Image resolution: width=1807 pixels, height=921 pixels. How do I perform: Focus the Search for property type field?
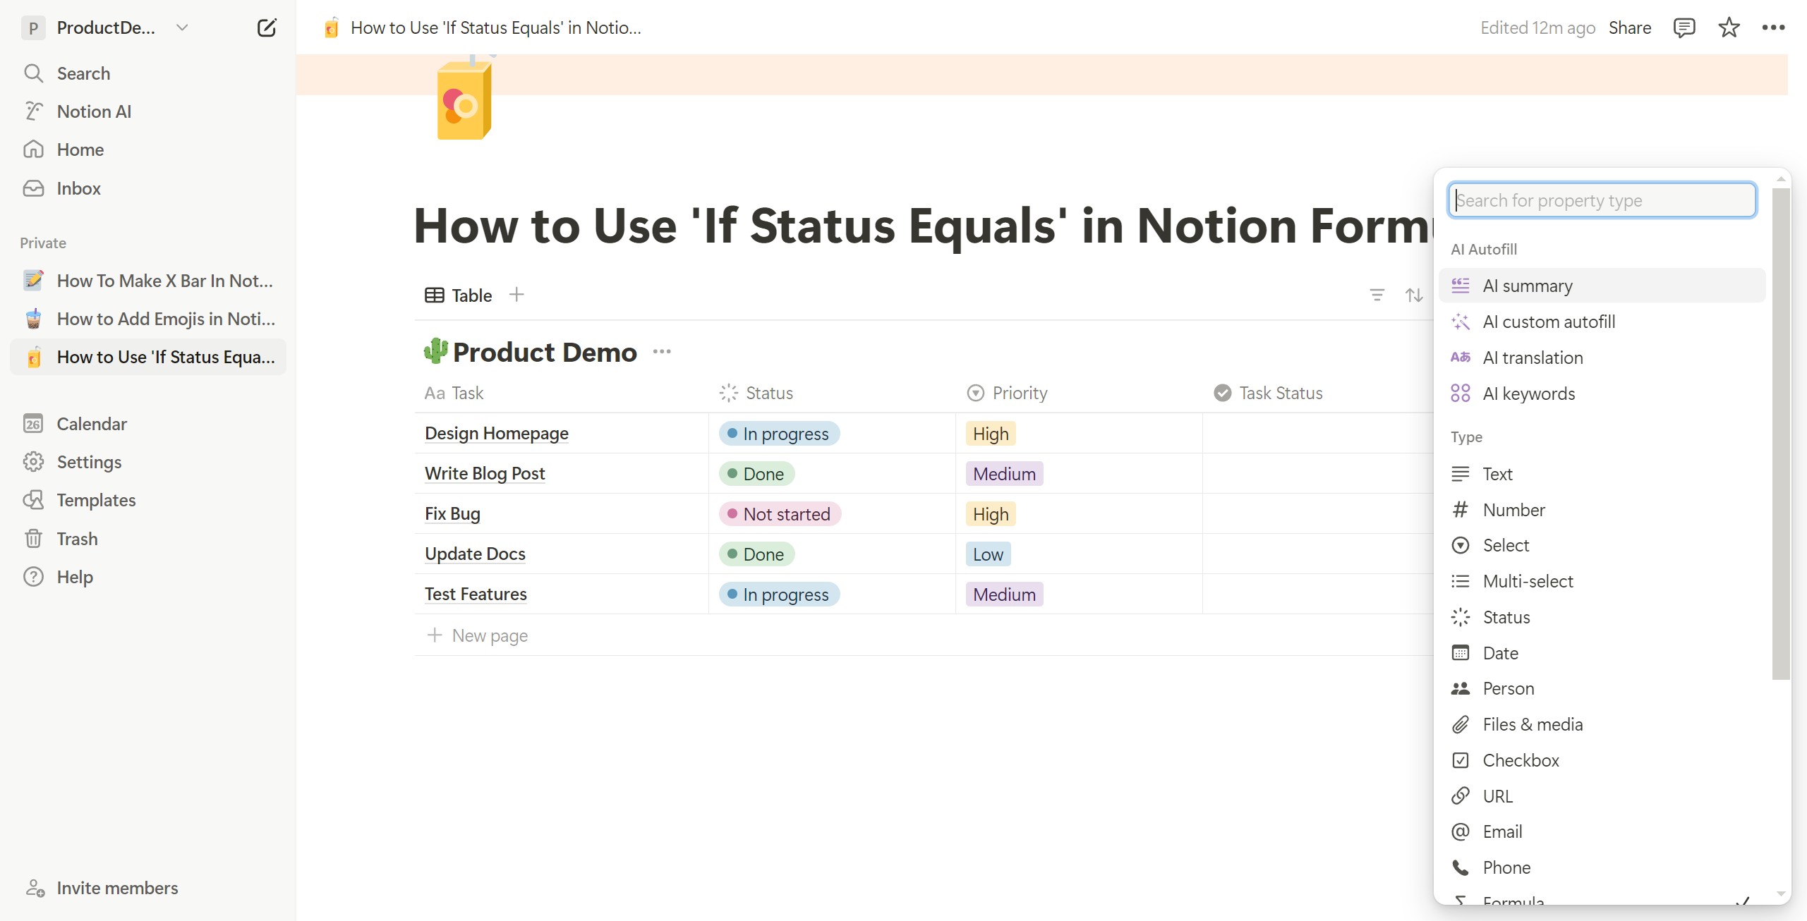(x=1602, y=200)
